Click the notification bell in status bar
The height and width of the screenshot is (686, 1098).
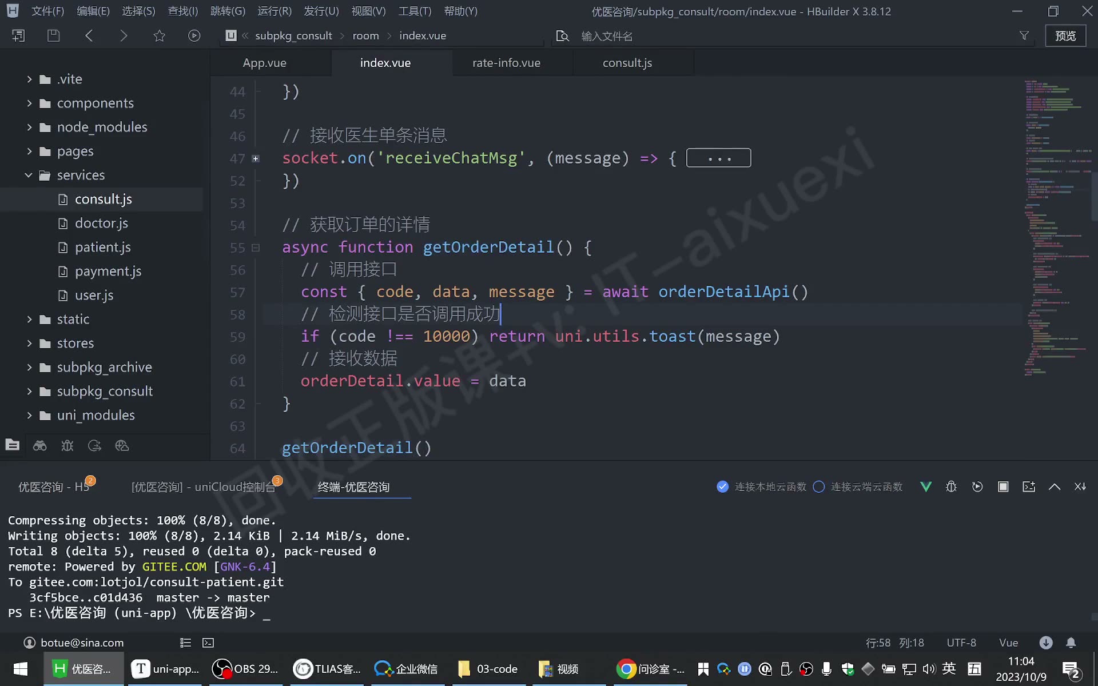[x=1071, y=643]
